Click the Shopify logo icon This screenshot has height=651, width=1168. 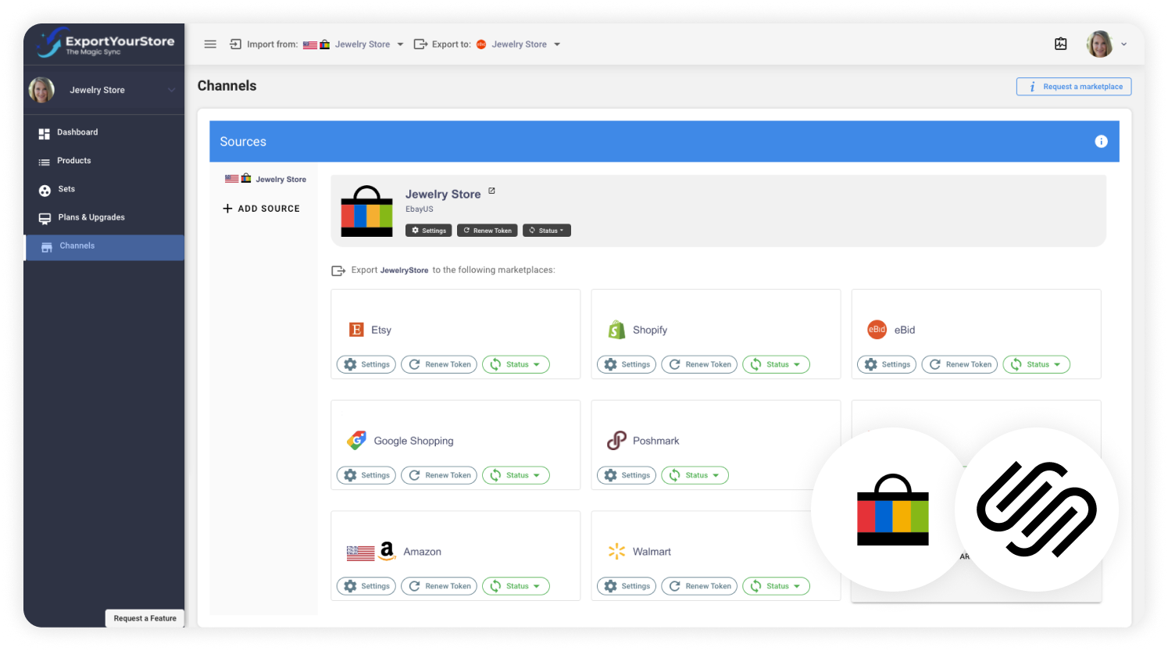click(x=616, y=330)
